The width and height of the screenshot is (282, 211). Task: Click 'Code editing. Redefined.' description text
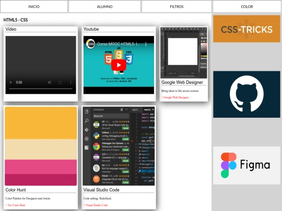click(x=98, y=198)
